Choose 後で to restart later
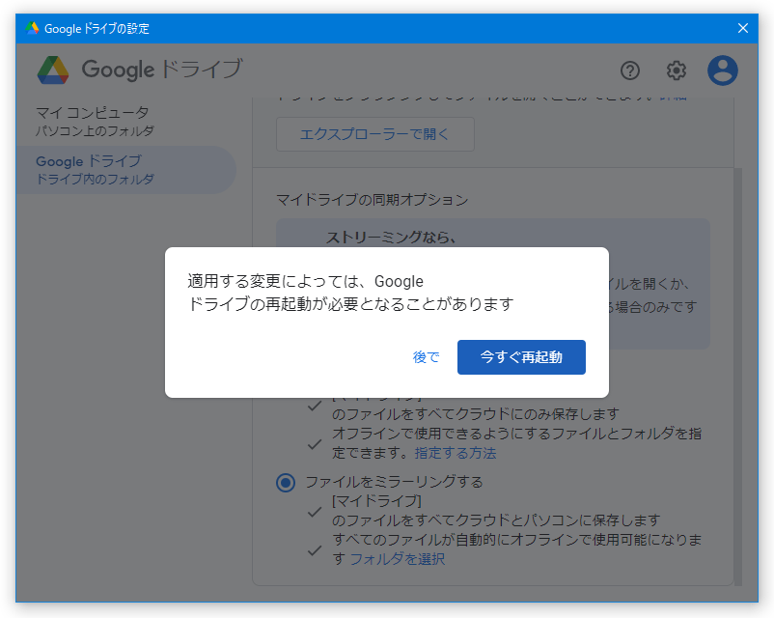Screen dimensions: 774x618 pos(426,356)
